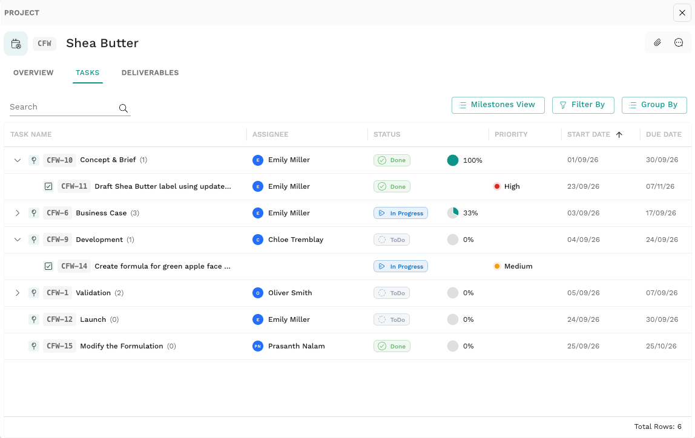Collapse the Development milestone

[x=18, y=240]
